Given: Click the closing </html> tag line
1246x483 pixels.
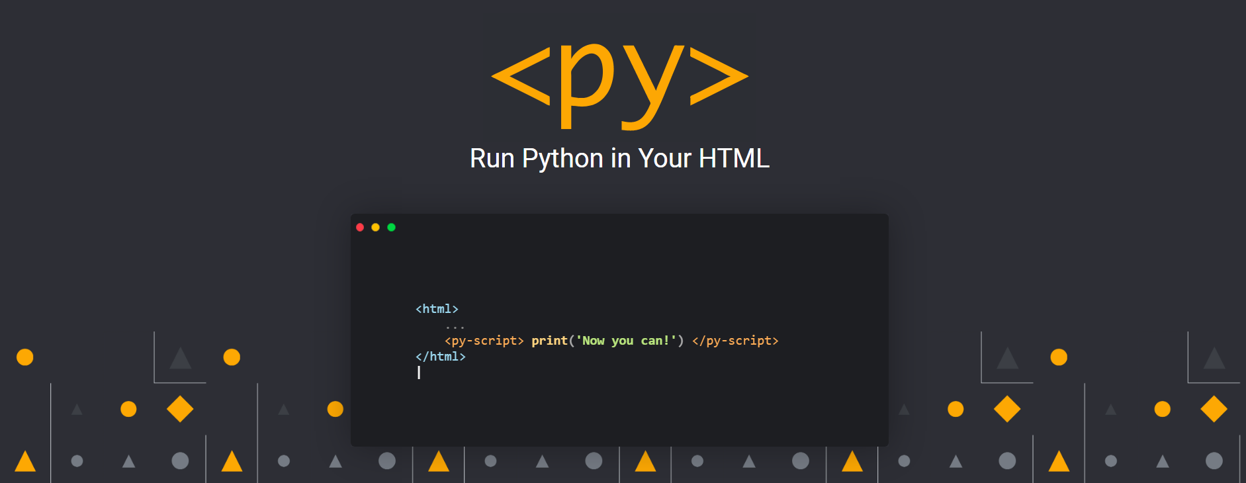Looking at the screenshot, I should (x=441, y=357).
